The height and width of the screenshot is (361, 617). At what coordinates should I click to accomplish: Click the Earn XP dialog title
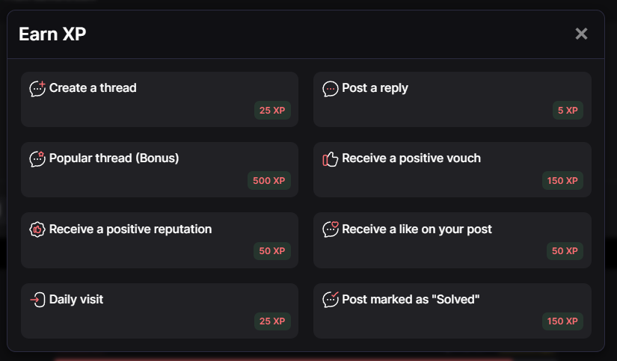click(52, 34)
